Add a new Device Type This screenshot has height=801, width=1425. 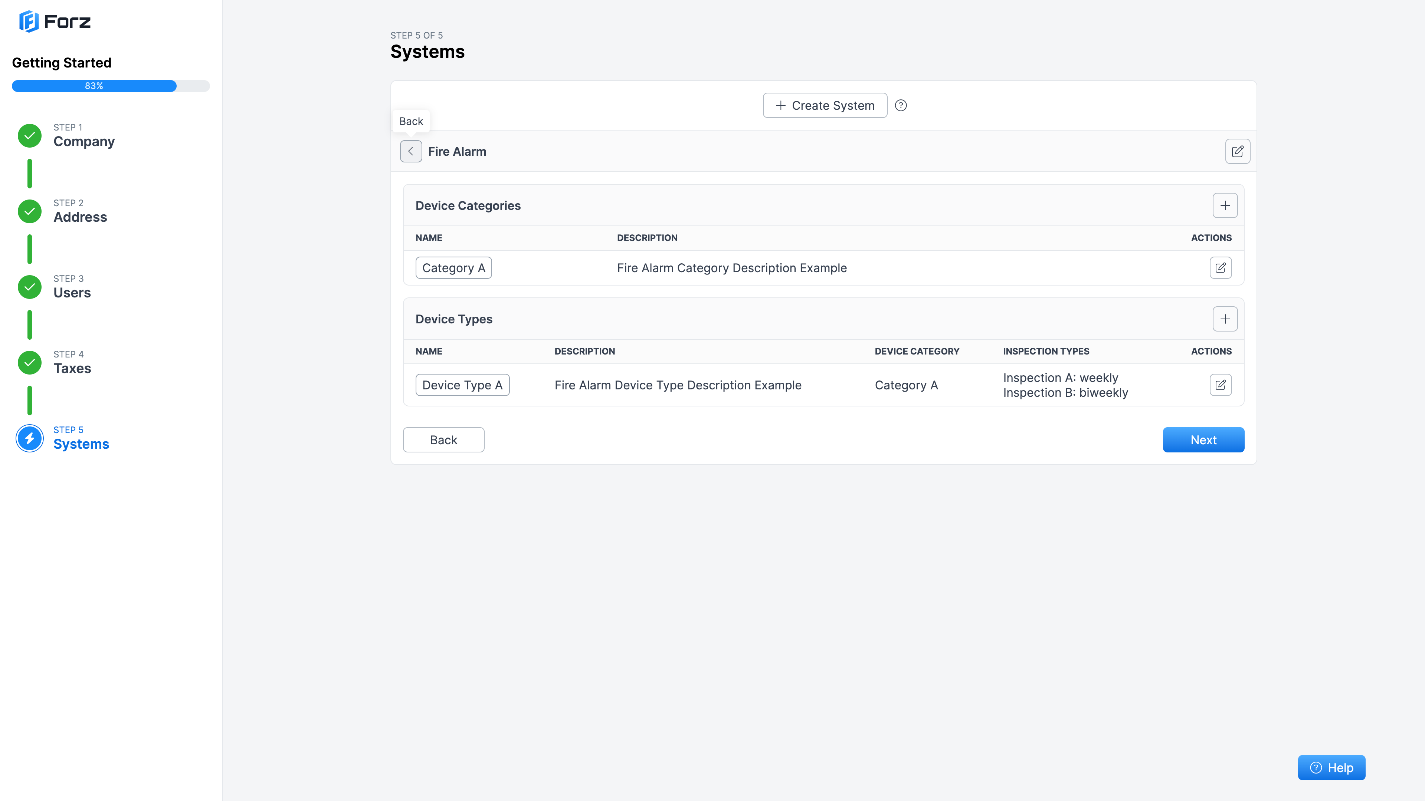tap(1225, 319)
